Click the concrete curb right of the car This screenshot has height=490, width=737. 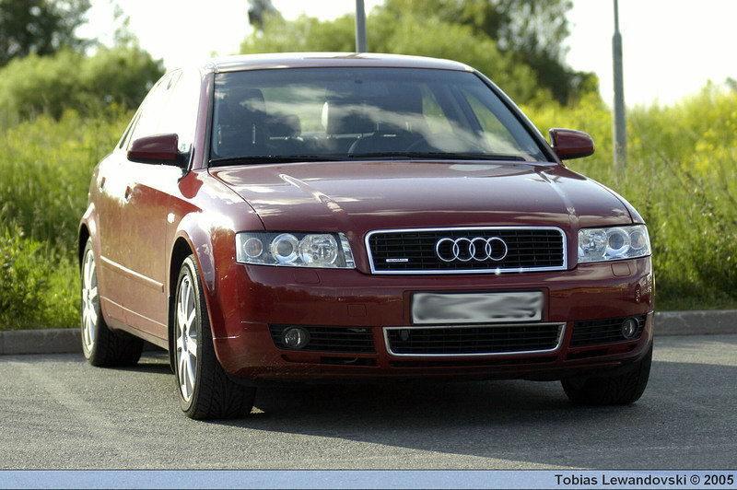click(694, 322)
